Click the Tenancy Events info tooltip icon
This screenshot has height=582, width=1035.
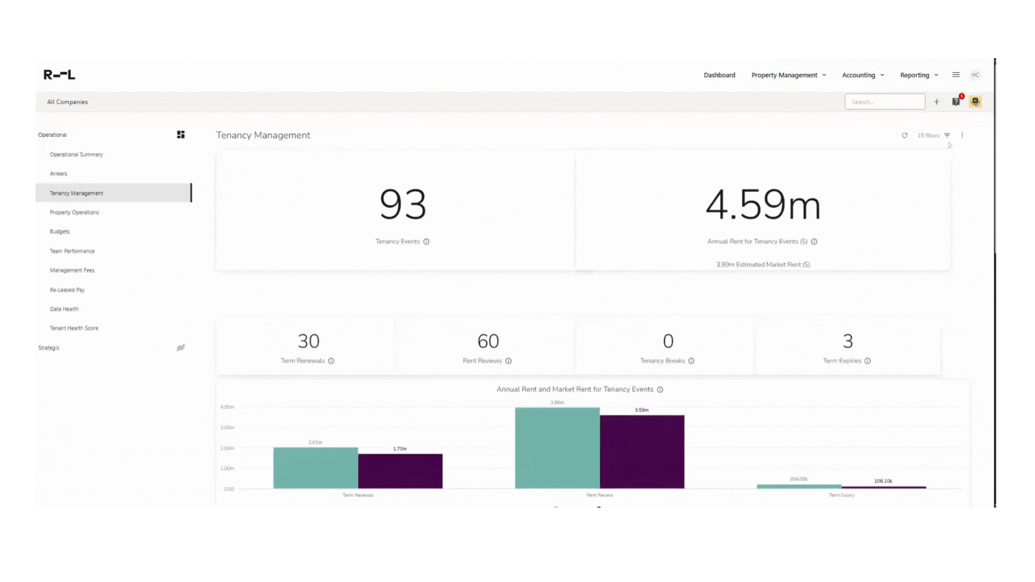426,241
